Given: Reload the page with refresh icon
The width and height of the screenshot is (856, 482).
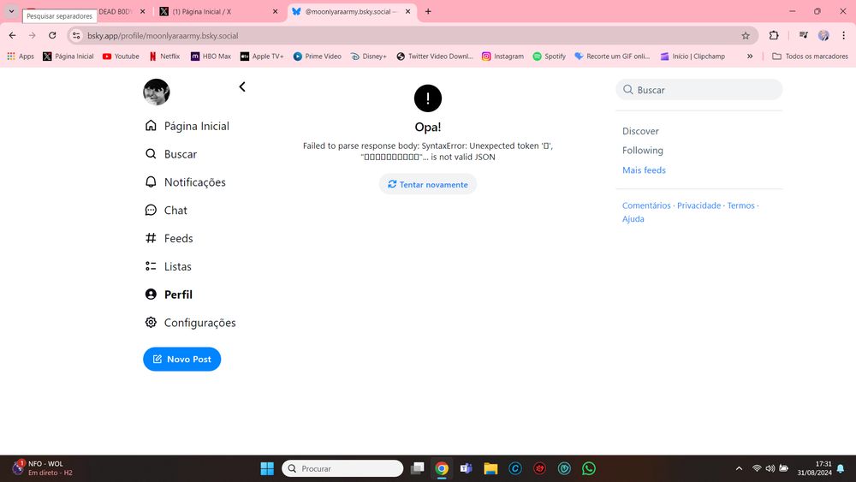Looking at the screenshot, I should pyautogui.click(x=52, y=35).
